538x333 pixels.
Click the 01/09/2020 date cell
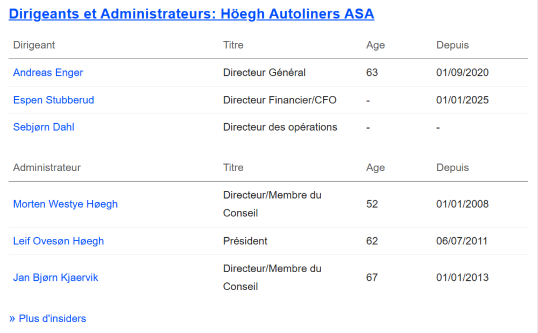coord(462,73)
